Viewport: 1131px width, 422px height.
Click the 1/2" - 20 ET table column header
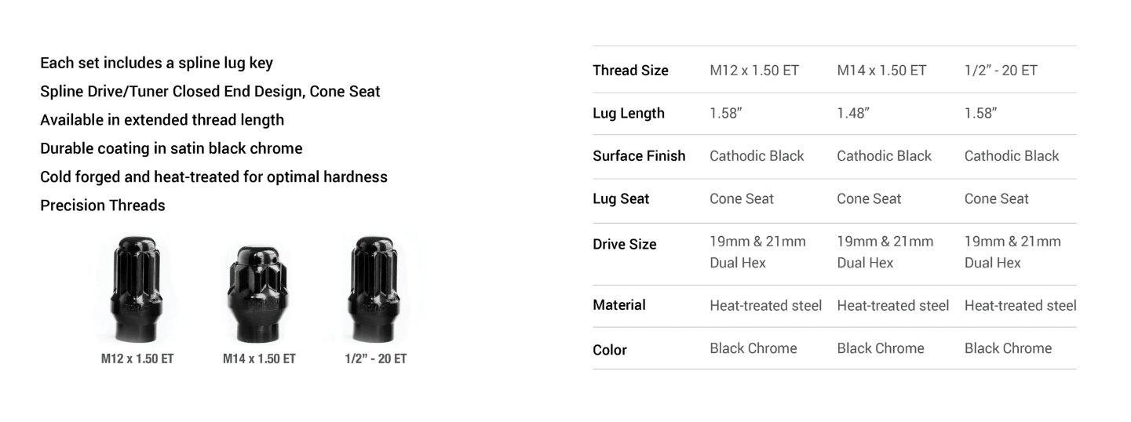pyautogui.click(x=1001, y=71)
